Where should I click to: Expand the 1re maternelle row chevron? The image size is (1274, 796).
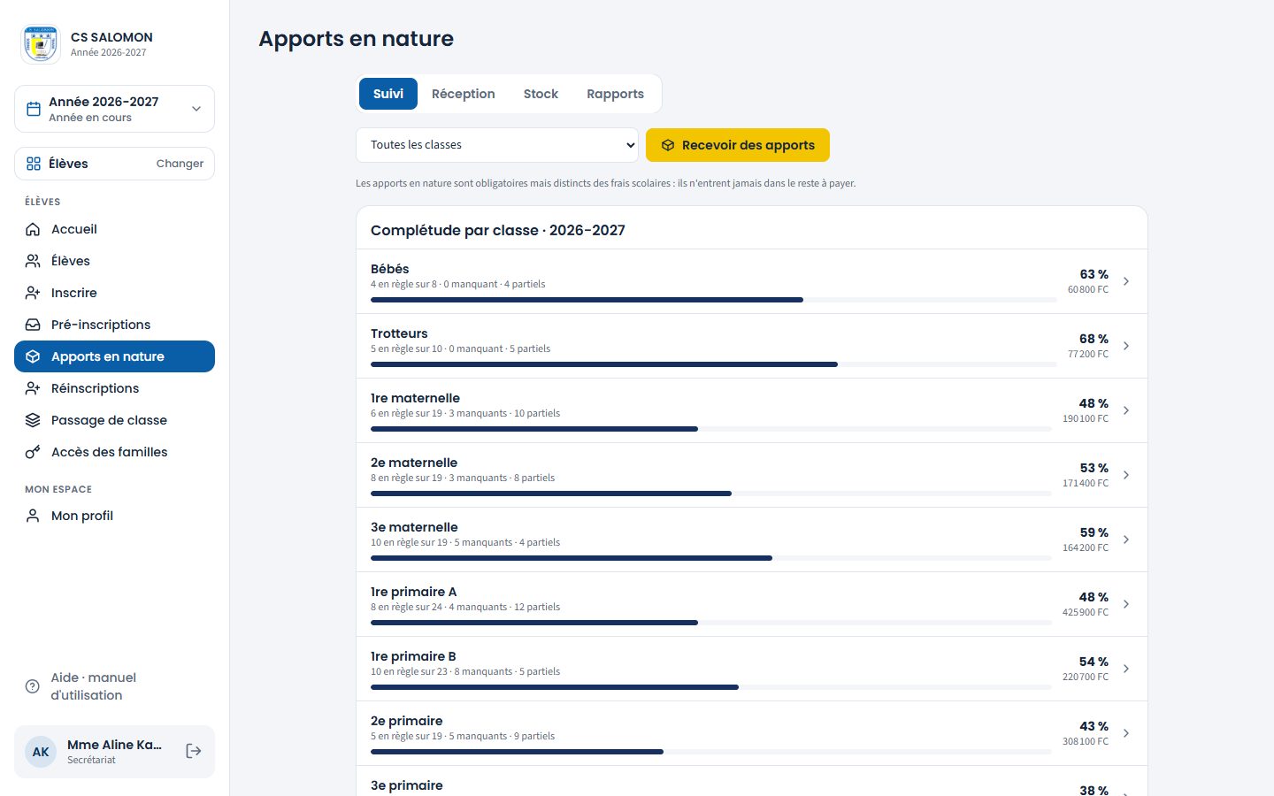(1126, 410)
